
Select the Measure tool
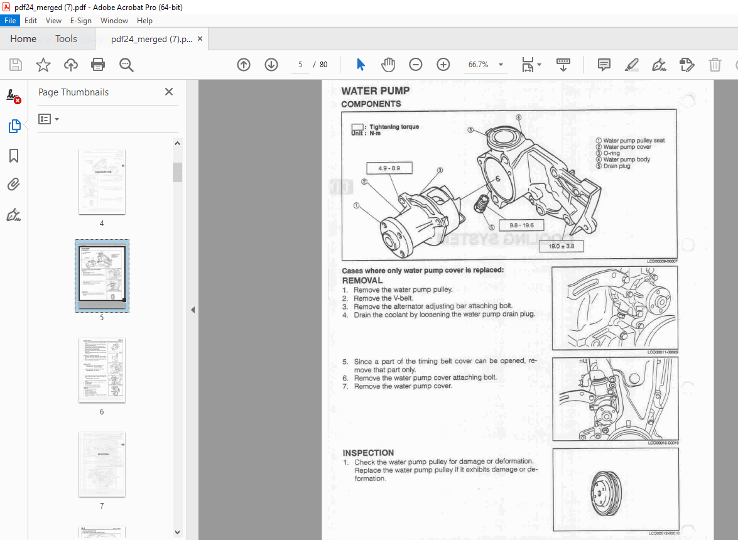(526, 65)
